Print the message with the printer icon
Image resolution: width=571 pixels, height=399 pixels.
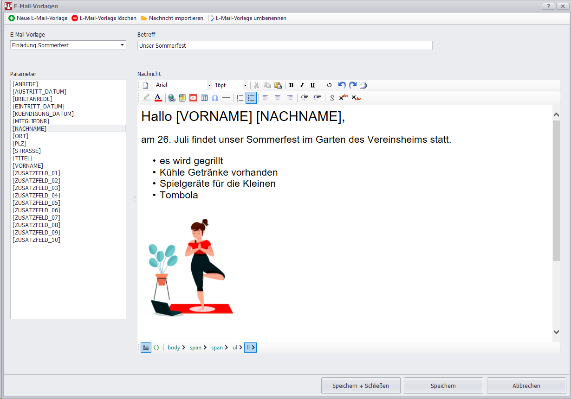(363, 85)
